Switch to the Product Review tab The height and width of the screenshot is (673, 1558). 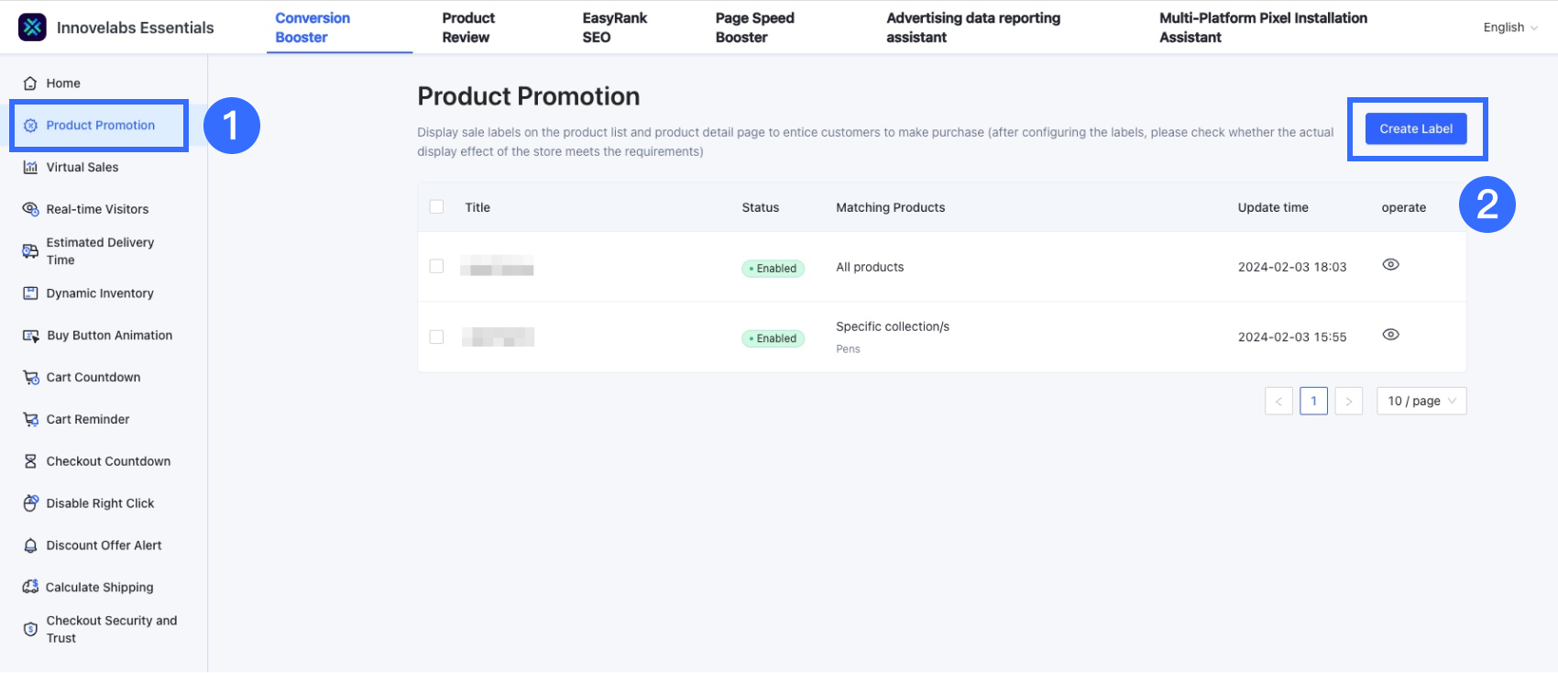[x=467, y=28]
